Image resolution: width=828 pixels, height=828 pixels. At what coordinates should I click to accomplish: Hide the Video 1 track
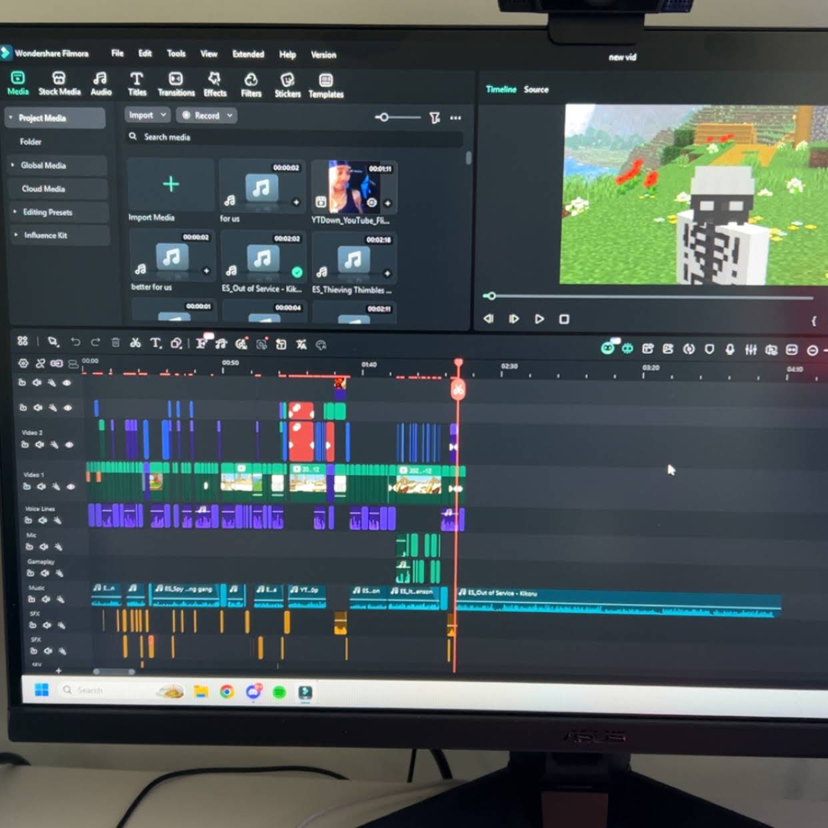click(71, 487)
